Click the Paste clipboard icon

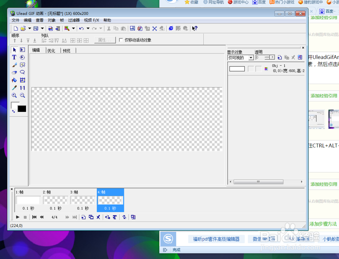(x=123, y=28)
